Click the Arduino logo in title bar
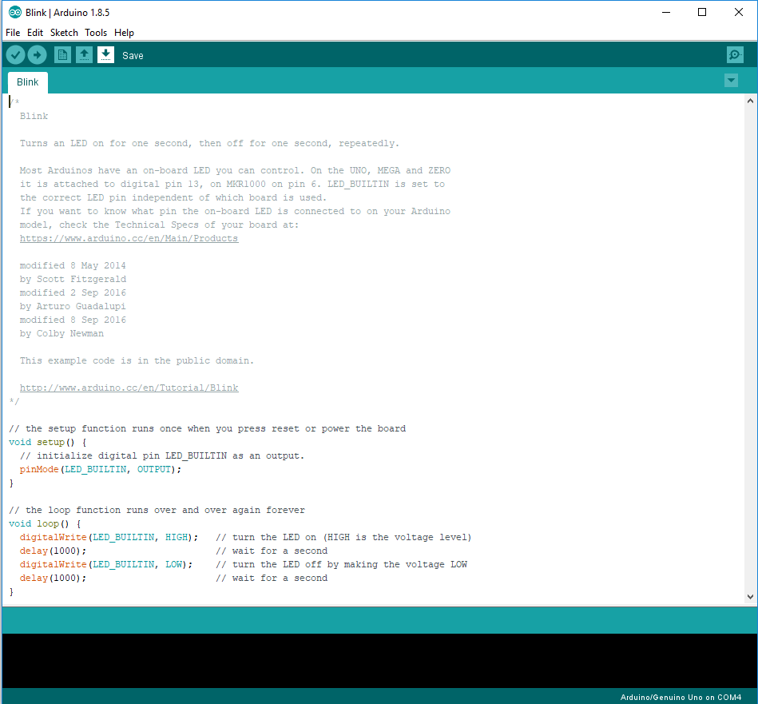 (x=14, y=12)
